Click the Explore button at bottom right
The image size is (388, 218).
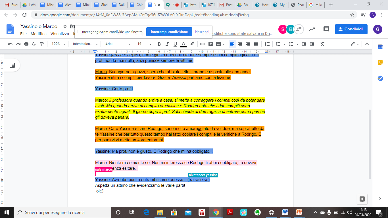362,199
